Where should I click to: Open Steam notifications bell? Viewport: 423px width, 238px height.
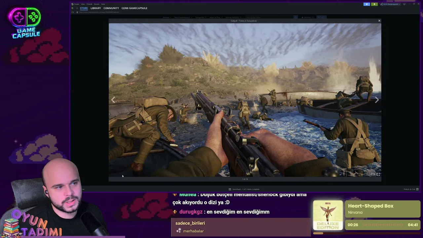pos(374,4)
